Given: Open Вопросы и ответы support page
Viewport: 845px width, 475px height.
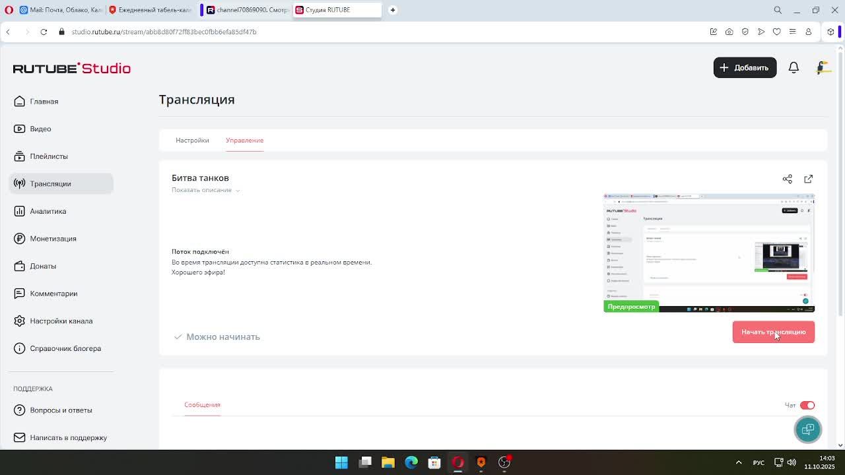Looking at the screenshot, I should tap(61, 410).
